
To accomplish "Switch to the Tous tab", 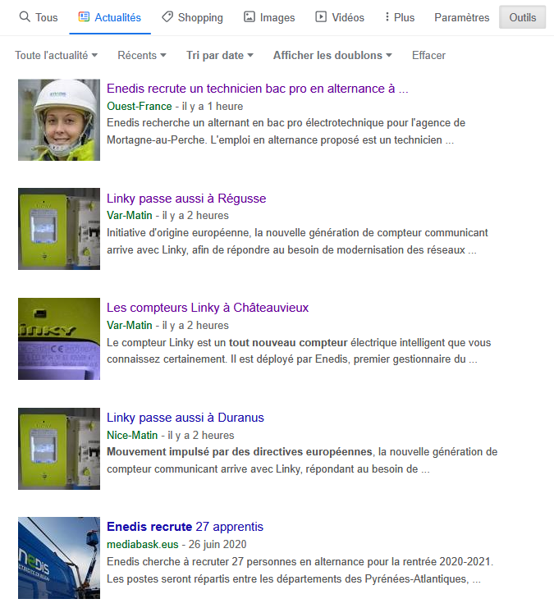I will tap(47, 18).
